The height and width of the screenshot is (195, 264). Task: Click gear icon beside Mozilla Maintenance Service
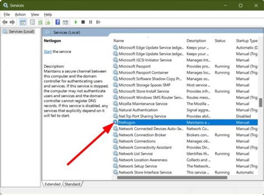(x=115, y=103)
